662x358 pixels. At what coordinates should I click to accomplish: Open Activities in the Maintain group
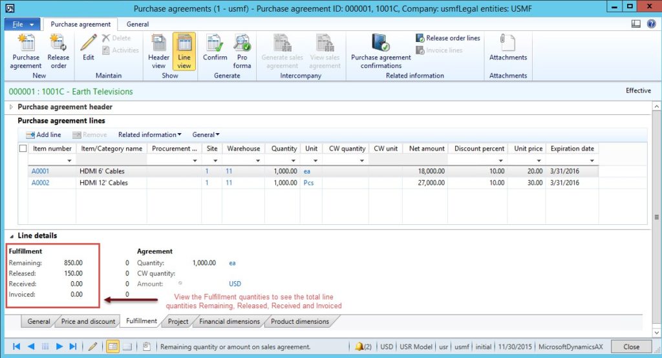pos(120,50)
